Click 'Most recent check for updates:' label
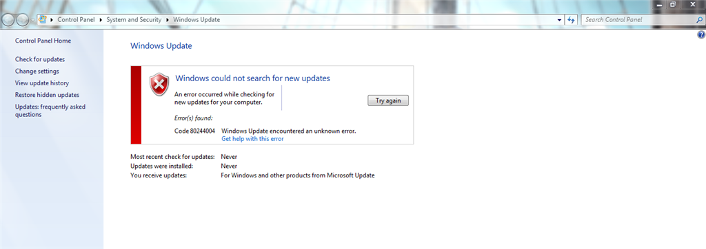The width and height of the screenshot is (706, 249). [x=172, y=157]
